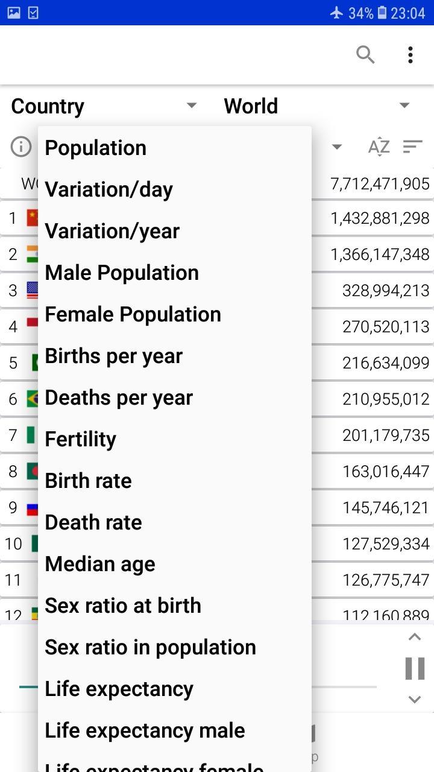Open the three-dot overflow menu
Screen dimensions: 434x772
(x=410, y=55)
